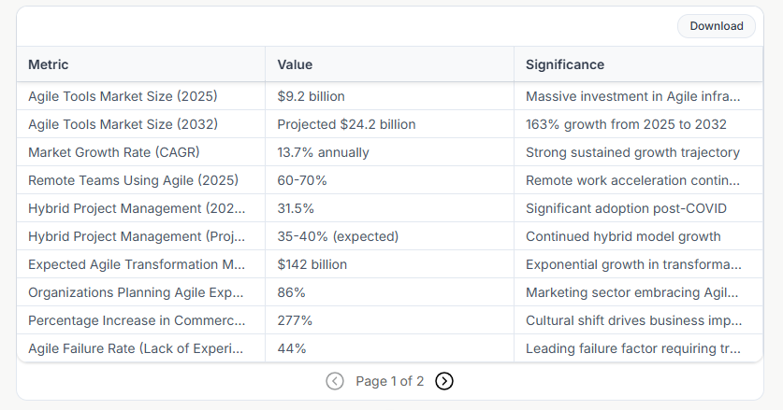The width and height of the screenshot is (783, 410).
Task: Click the Significant adoption post-COVID cell
Action: click(626, 208)
